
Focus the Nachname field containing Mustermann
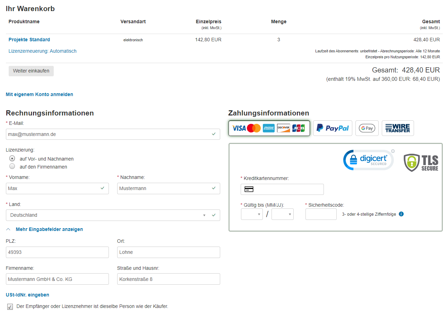pyautogui.click(x=169, y=188)
